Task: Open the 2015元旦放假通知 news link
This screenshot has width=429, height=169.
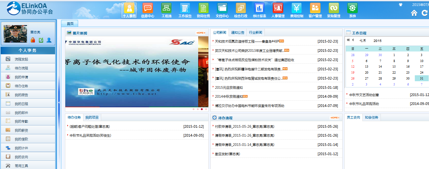Action: point(229,87)
